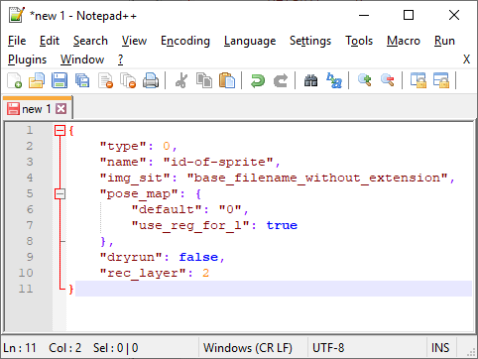Click the "rec_layer" key on line 10

(143, 273)
